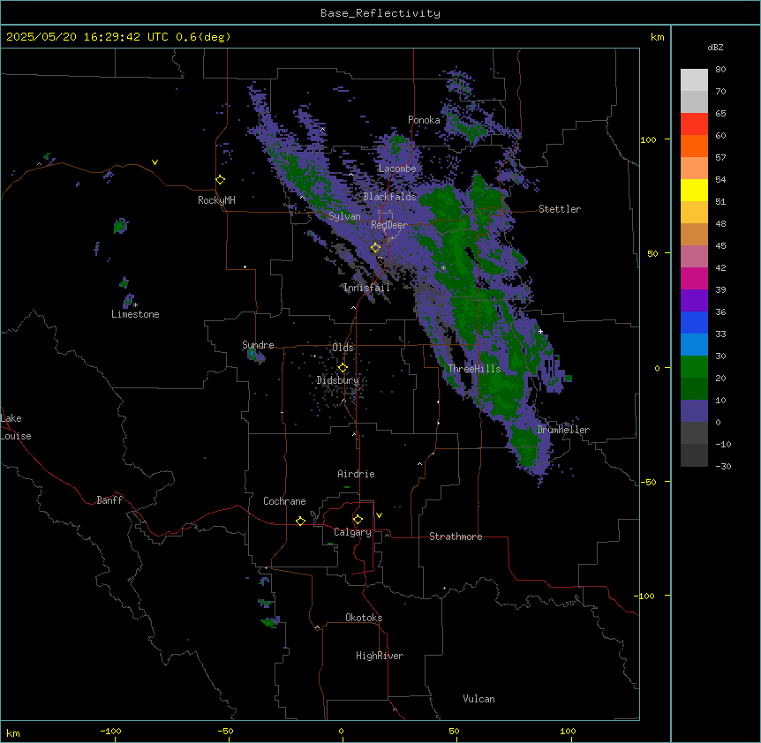Click the Stettler city label
Screen dimensions: 761x743
pyautogui.click(x=560, y=209)
